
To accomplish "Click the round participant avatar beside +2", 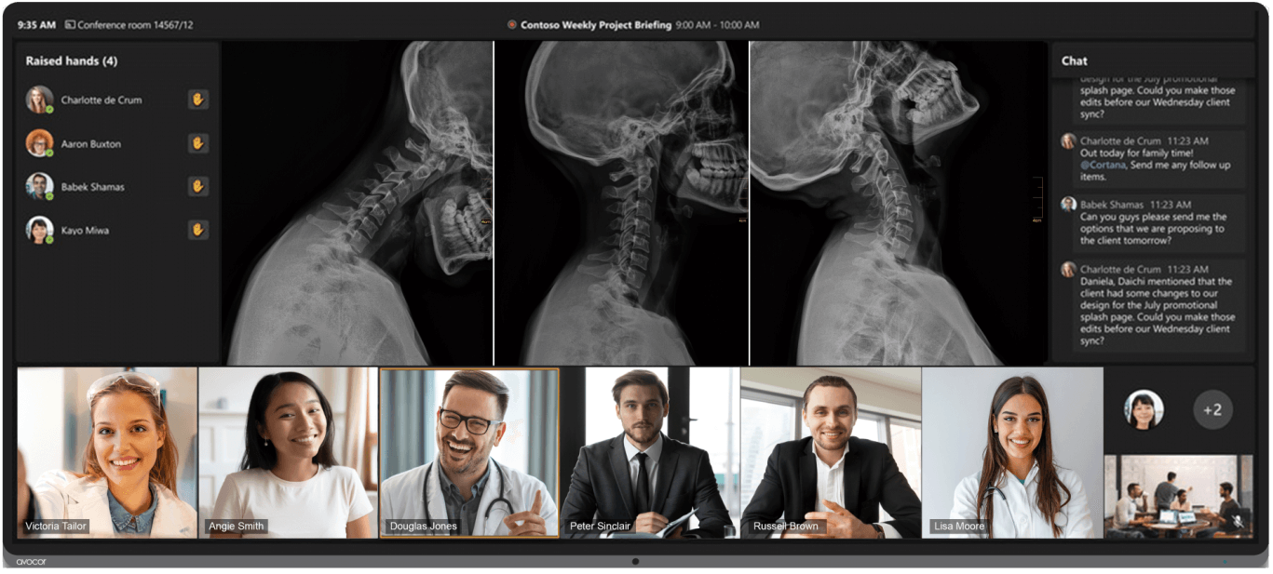I will [1144, 409].
